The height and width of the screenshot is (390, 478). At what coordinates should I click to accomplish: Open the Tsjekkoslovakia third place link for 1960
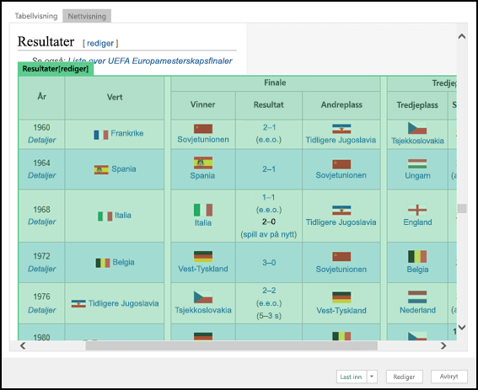(417, 141)
